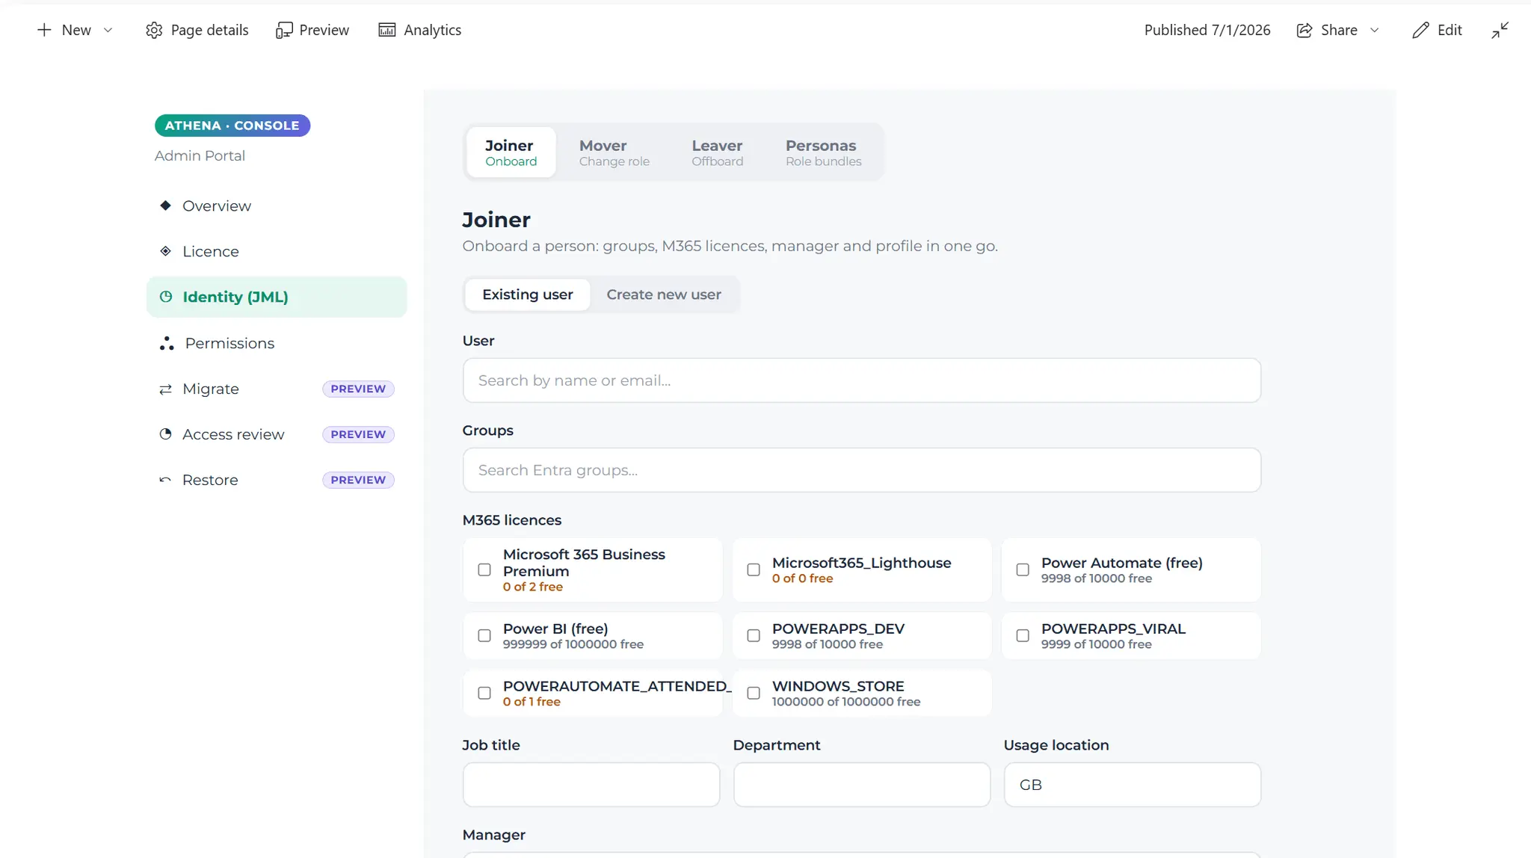
Task: Click the Analytics chart icon
Action: [x=387, y=30]
